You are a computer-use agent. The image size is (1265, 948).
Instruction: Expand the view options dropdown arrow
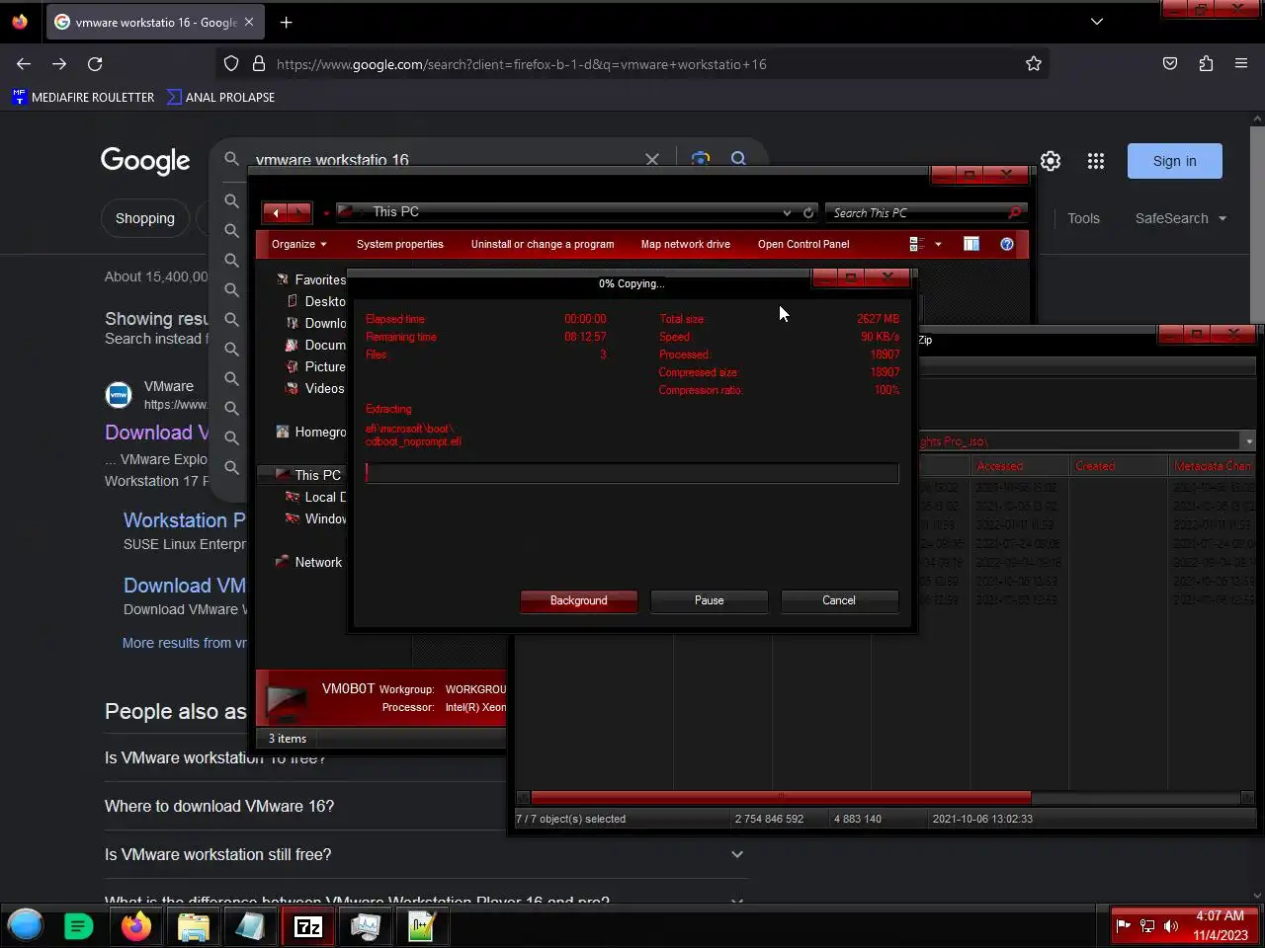tap(938, 244)
